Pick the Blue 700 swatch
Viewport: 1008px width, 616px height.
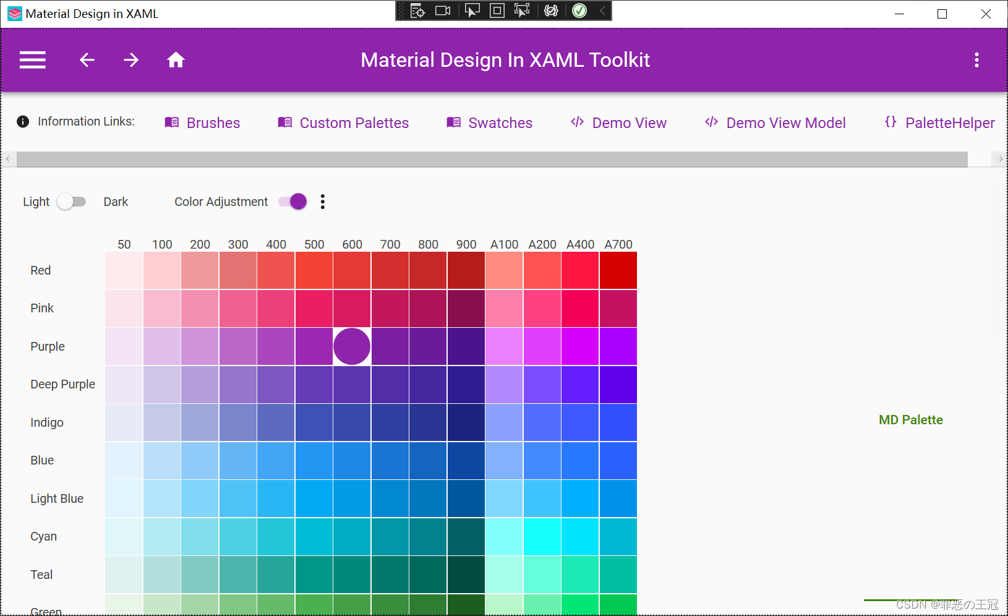(x=390, y=461)
